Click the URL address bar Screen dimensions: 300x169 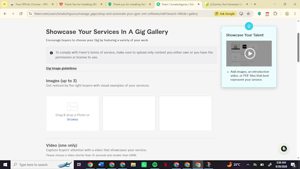[x=116, y=14]
